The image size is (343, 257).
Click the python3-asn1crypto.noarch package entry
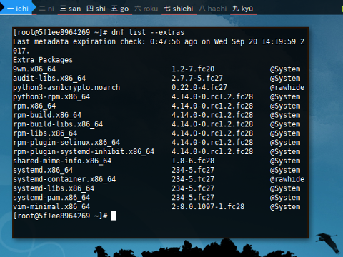click(66, 87)
